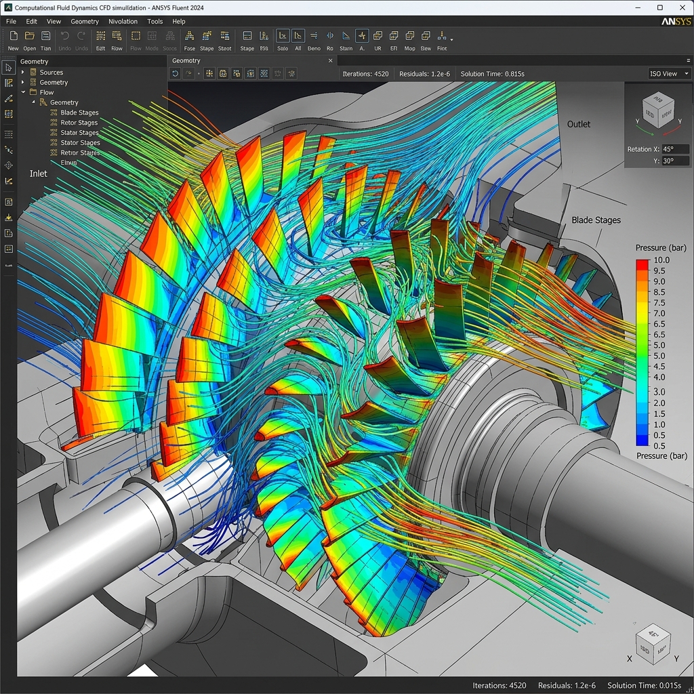The width and height of the screenshot is (694, 694).
Task: Collapse the Flow tree node
Action: tap(23, 92)
